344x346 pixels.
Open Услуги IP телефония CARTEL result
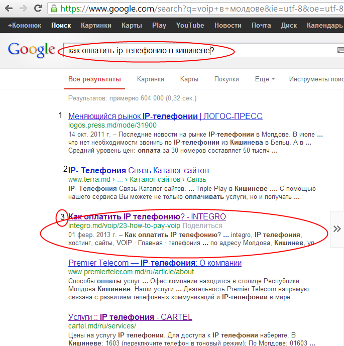pos(130,317)
